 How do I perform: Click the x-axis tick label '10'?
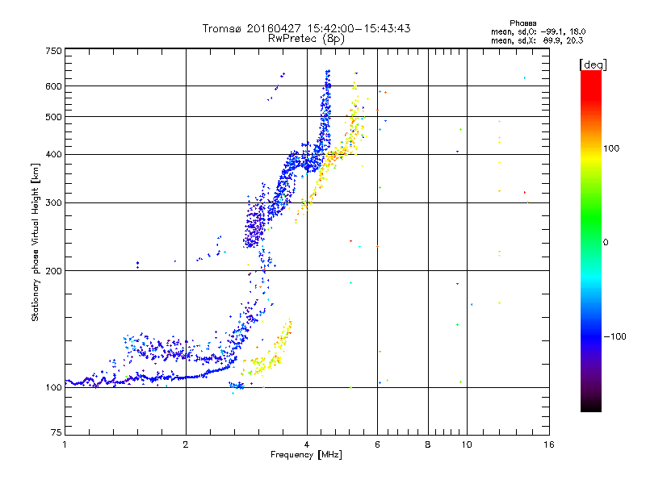(x=467, y=444)
